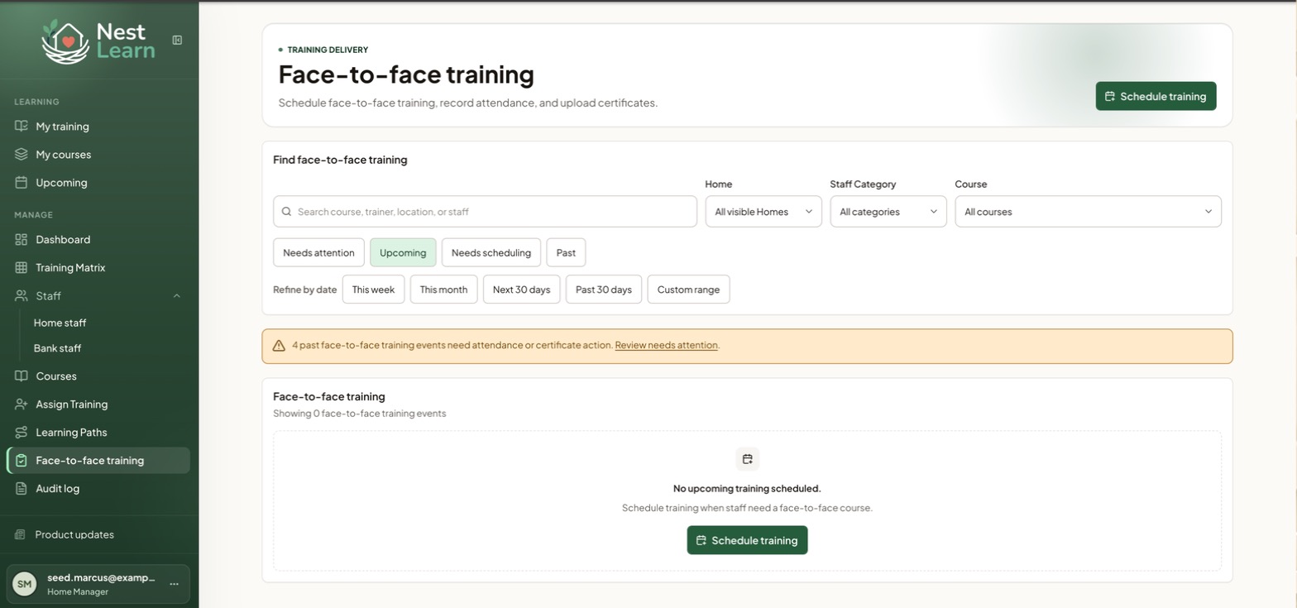The width and height of the screenshot is (1297, 608).
Task: Open the user account three-dots menu
Action: [174, 584]
